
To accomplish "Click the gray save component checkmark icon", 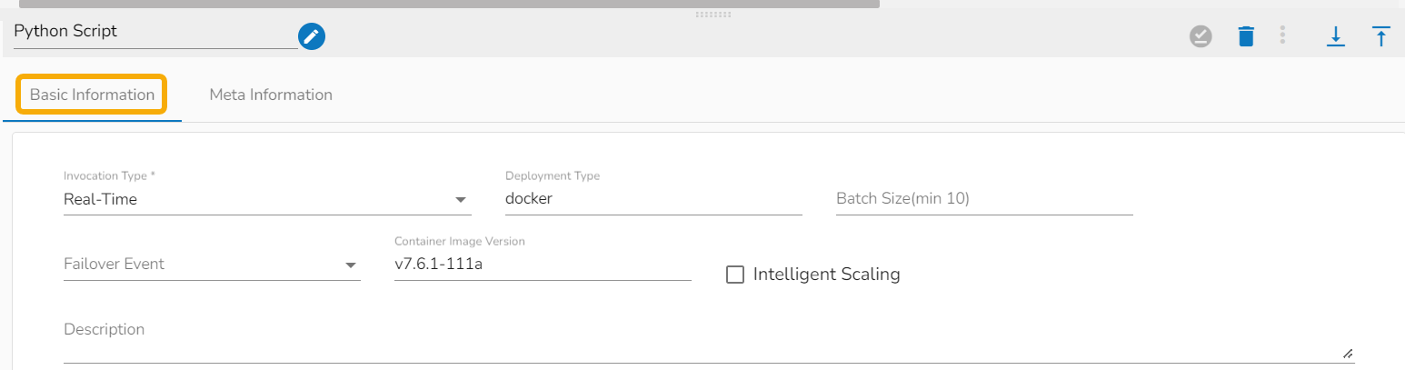I will point(1201,36).
